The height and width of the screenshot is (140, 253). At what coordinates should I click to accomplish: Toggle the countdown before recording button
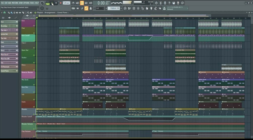[x=82, y=3]
